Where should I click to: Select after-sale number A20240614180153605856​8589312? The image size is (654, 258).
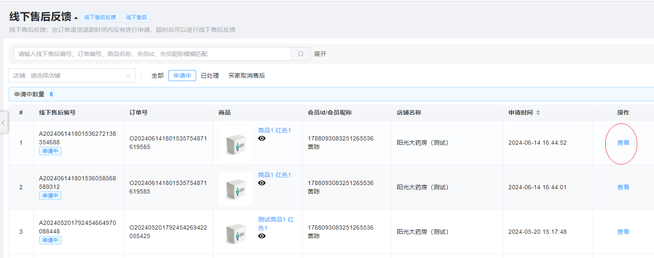78,182
